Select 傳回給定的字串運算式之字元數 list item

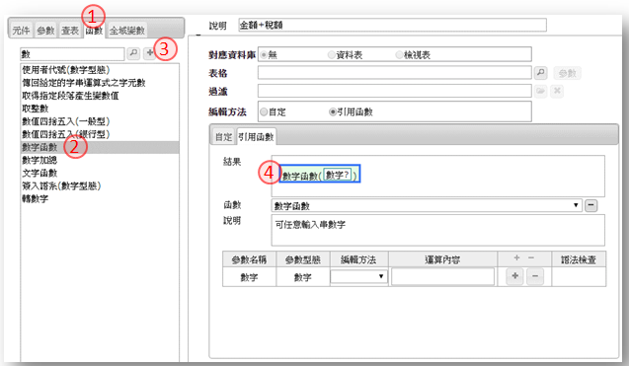100,83
